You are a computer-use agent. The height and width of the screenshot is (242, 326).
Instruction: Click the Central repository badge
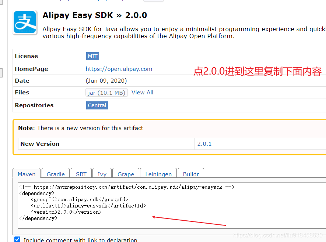pyautogui.click(x=97, y=105)
